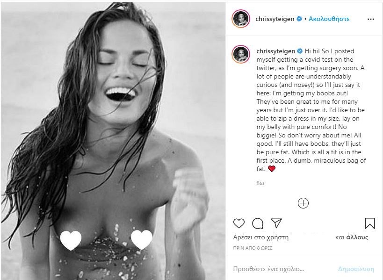Open the three-dot more options menu
This screenshot has height=280, width=383.
click(371, 19)
